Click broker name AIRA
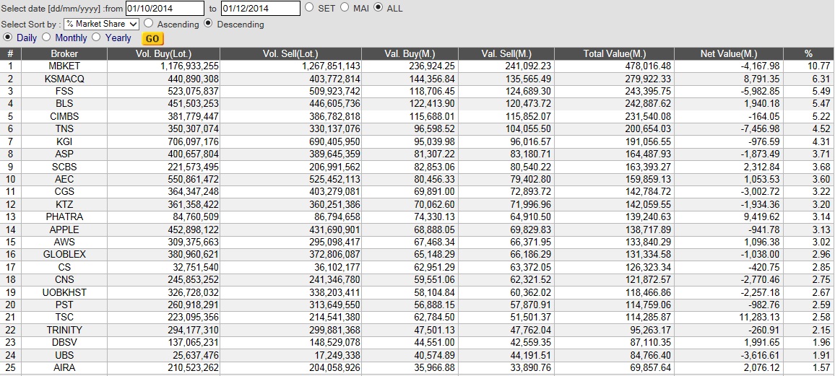 tap(64, 368)
